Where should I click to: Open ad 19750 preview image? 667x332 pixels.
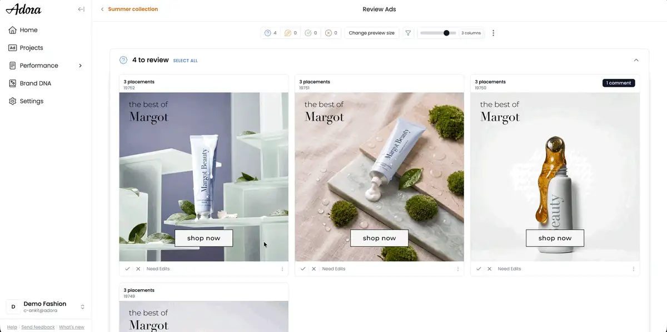click(555, 177)
